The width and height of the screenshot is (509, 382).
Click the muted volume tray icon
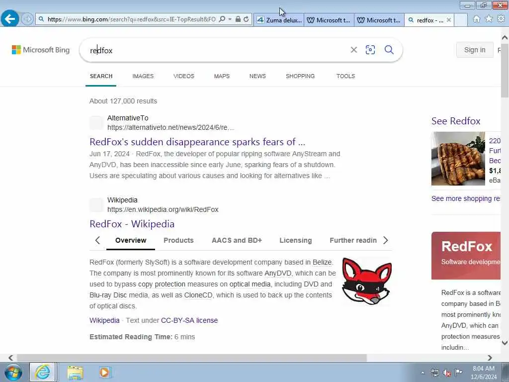[x=447, y=373]
